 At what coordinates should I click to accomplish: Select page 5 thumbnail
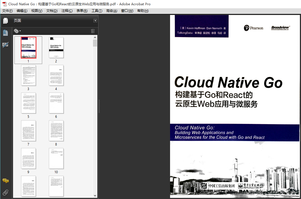point(28,103)
